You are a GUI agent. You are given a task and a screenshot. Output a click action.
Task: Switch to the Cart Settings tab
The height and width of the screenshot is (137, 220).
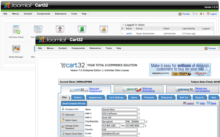tap(116, 97)
